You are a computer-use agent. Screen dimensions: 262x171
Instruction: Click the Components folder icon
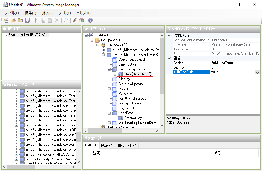[x=98, y=40]
